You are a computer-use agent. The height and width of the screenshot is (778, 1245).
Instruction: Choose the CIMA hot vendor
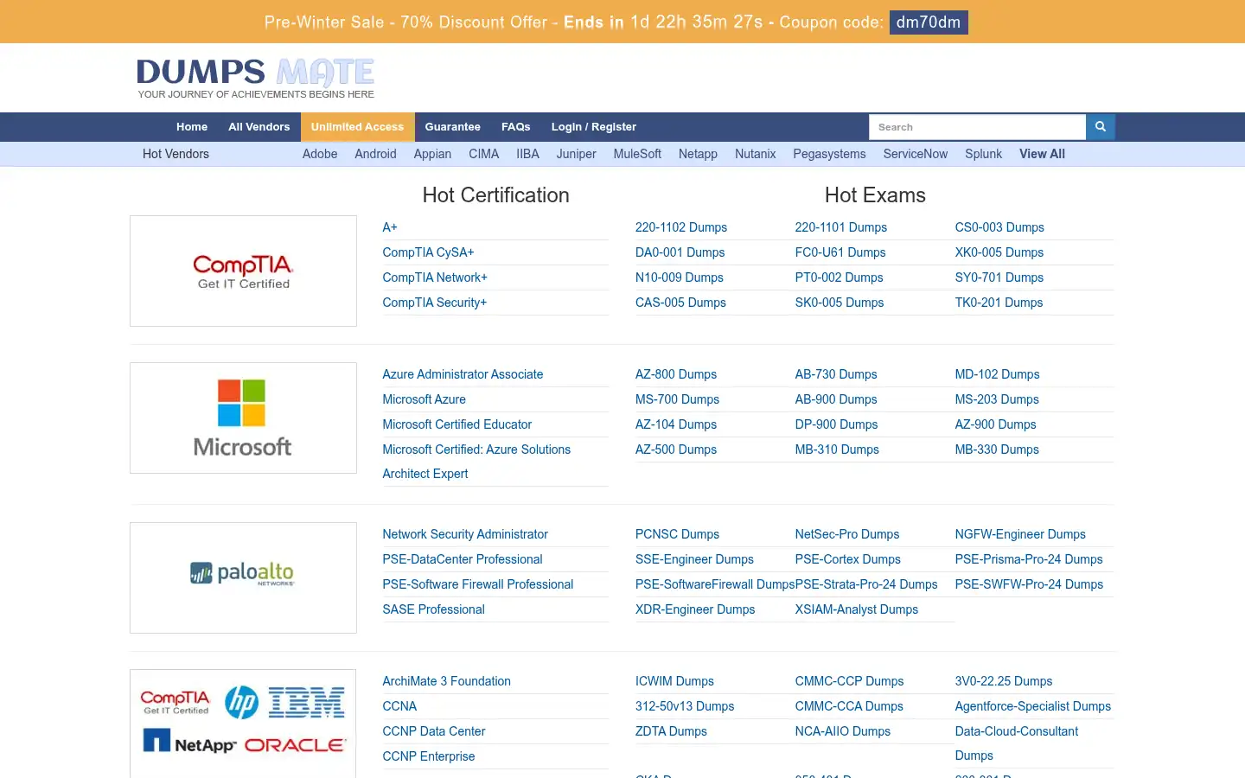(x=484, y=154)
